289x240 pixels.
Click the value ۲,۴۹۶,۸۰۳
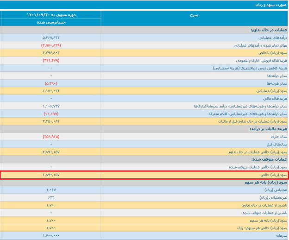pos(51,53)
